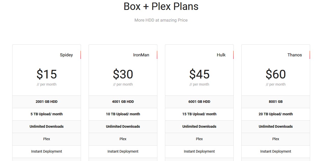Click the $45 price on Hulk plan
The width and height of the screenshot is (319, 161).
click(199, 74)
